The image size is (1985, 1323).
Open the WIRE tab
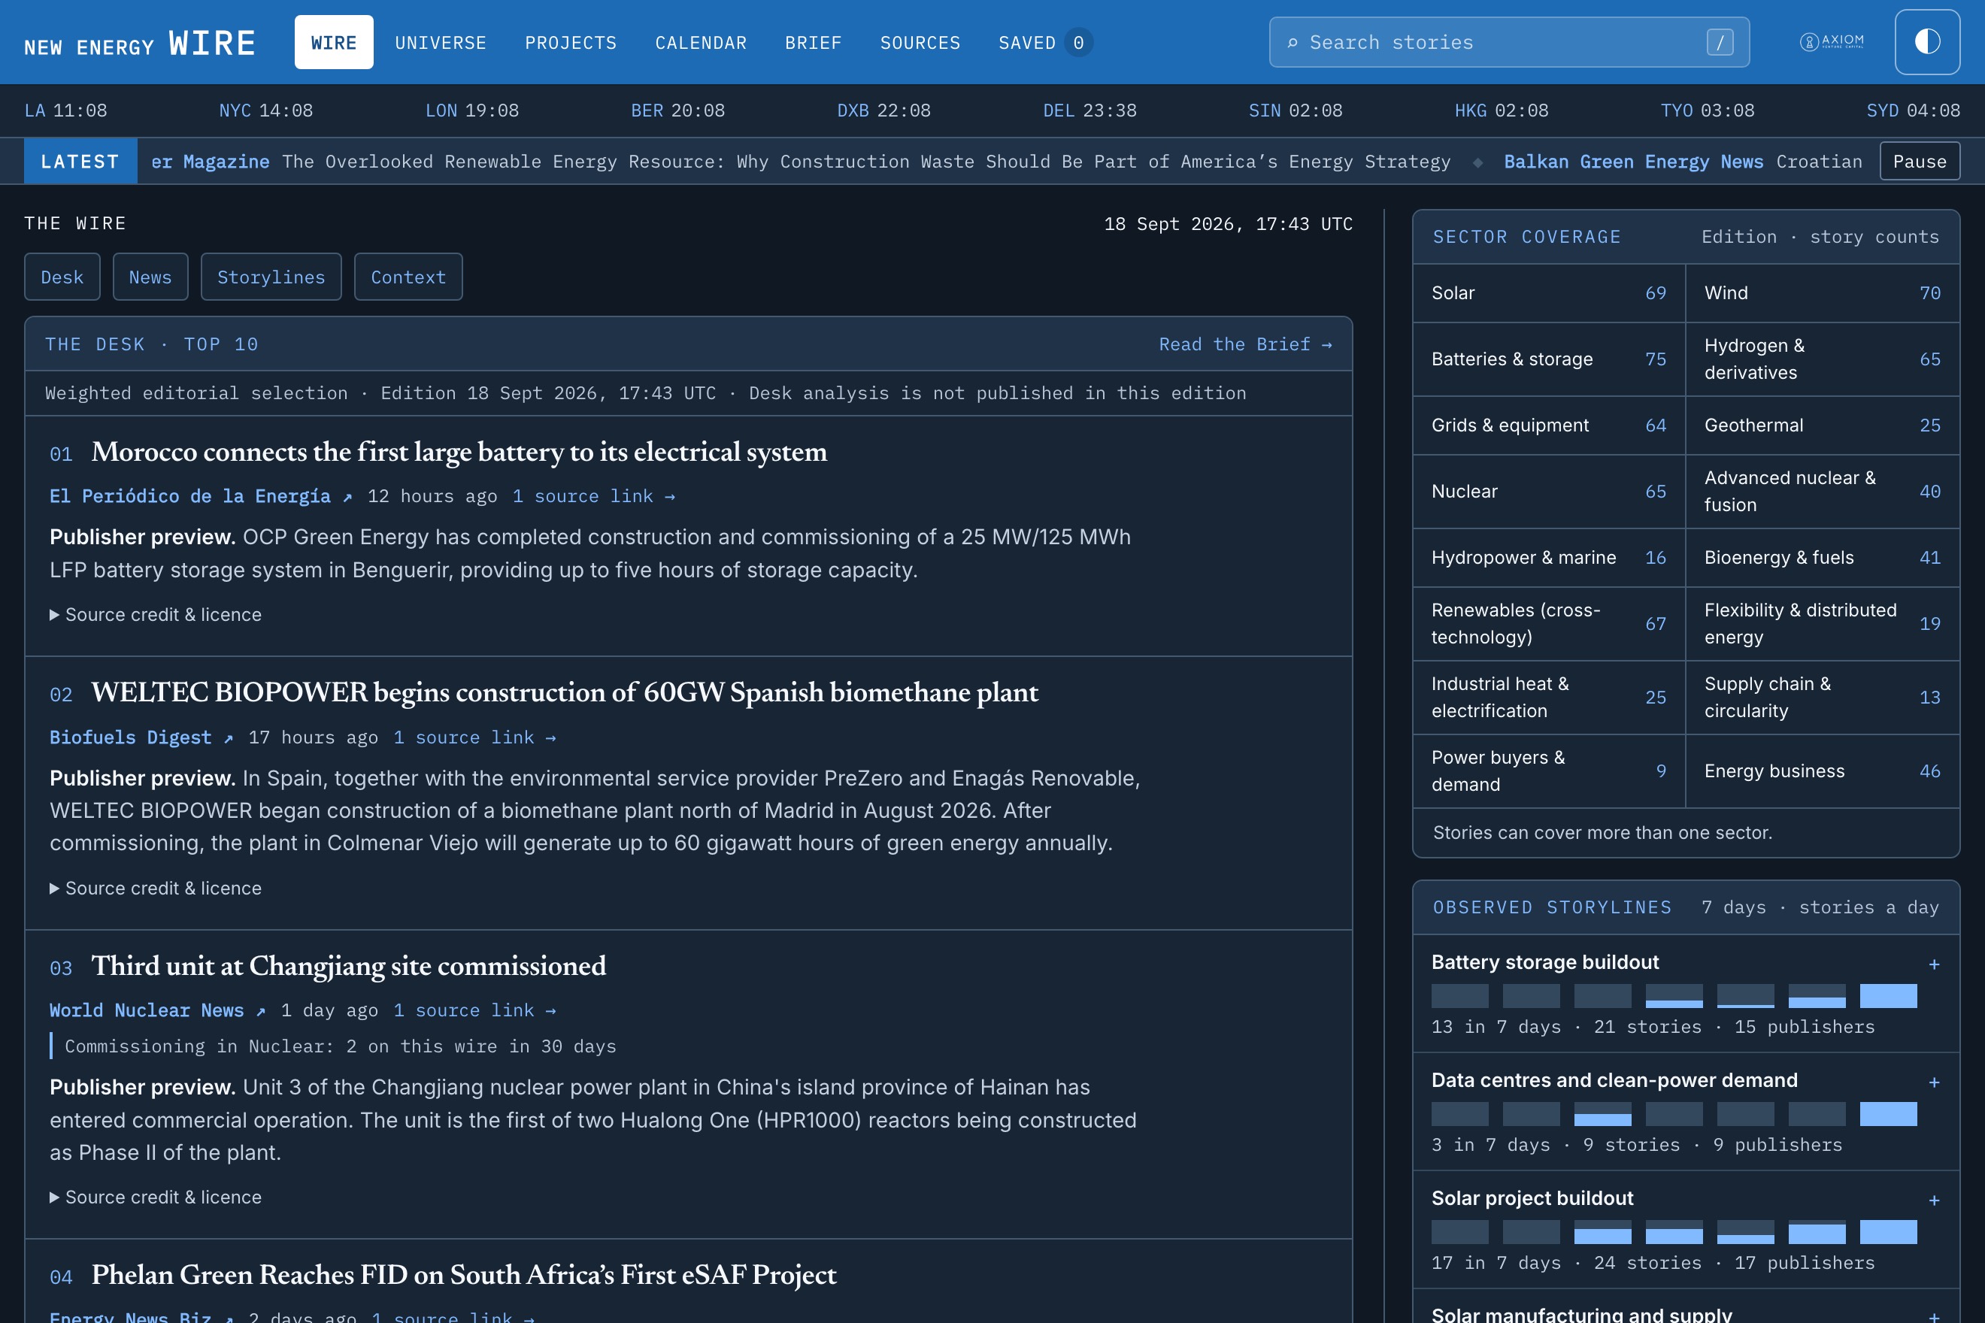click(x=333, y=42)
